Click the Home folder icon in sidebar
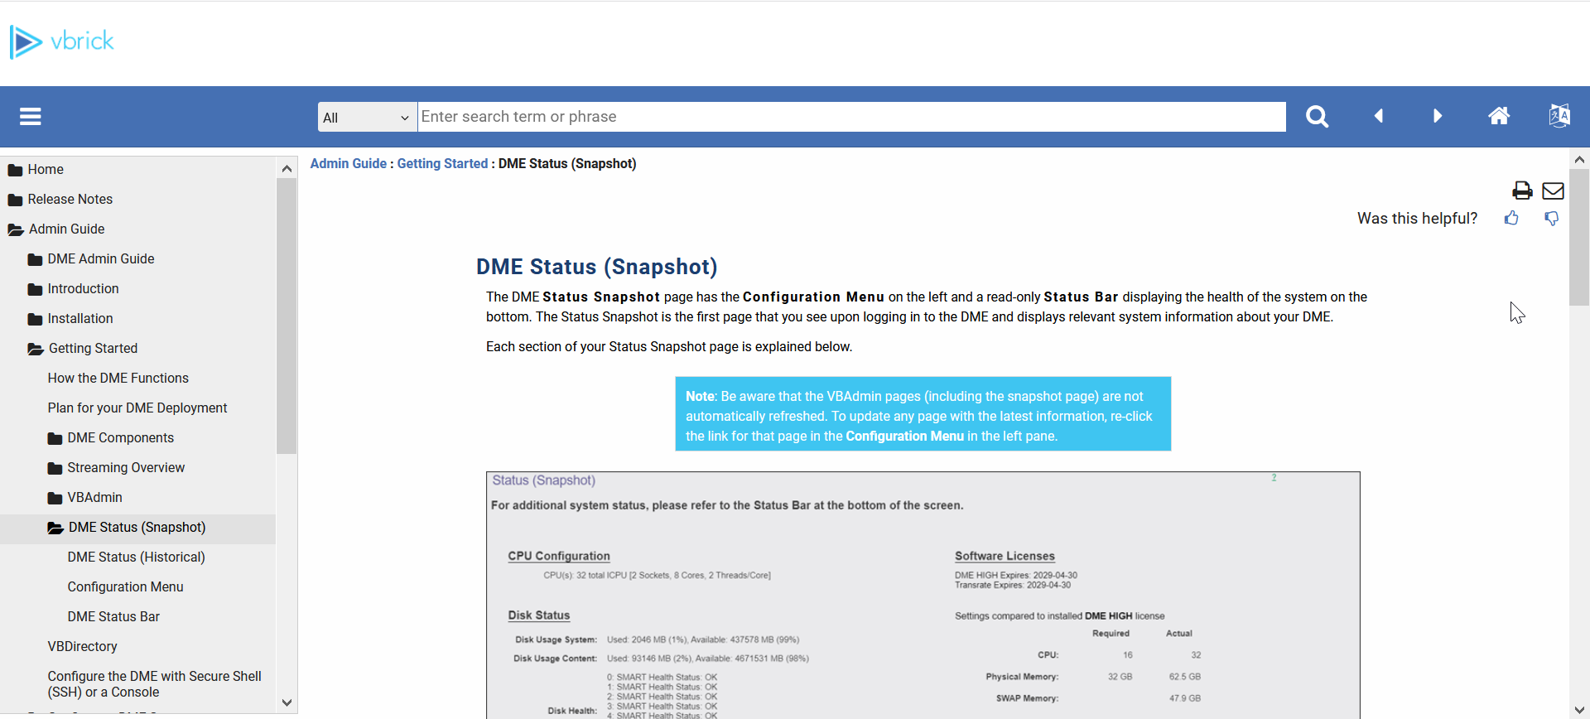 coord(15,170)
